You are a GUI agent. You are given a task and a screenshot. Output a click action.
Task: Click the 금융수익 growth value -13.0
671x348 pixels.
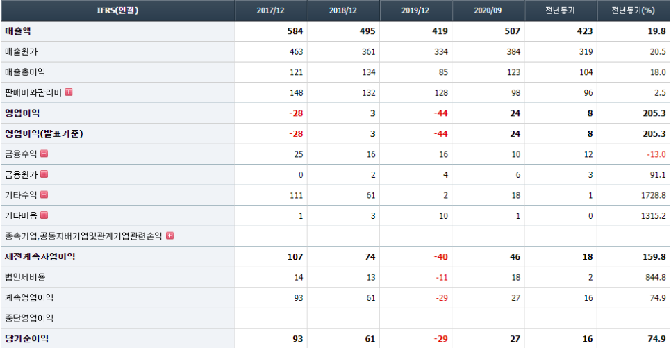pos(656,154)
